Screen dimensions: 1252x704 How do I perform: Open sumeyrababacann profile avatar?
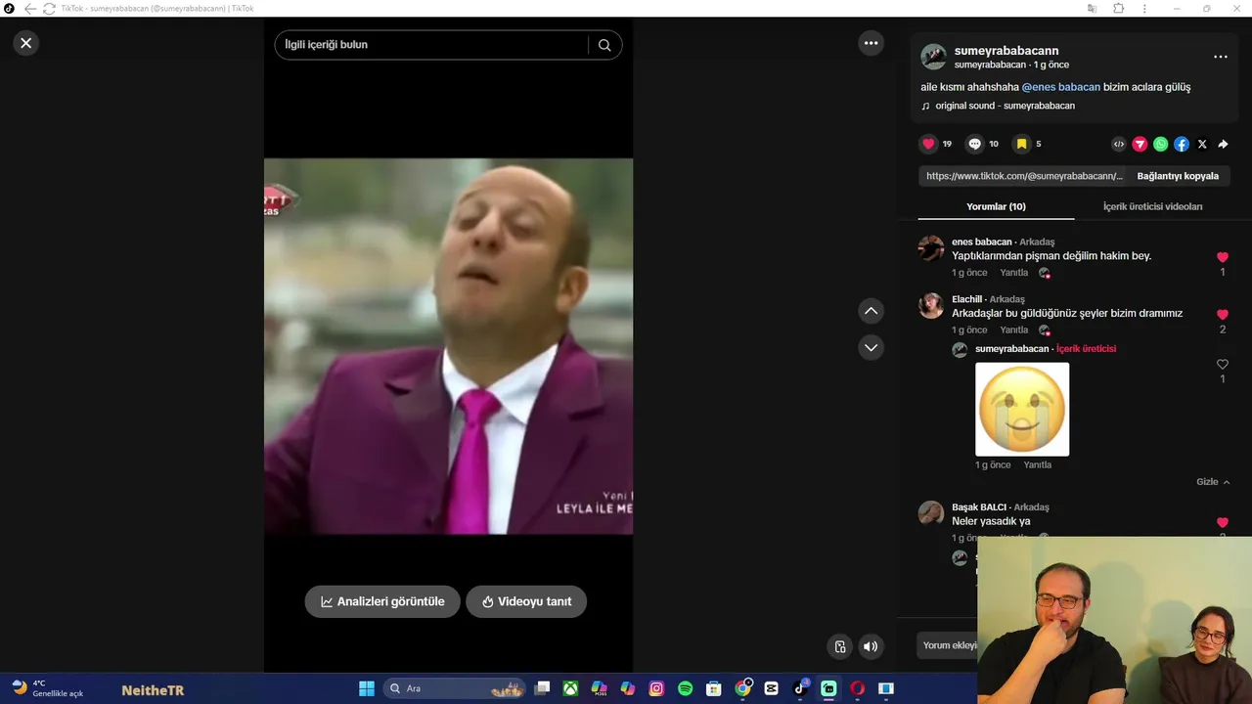(x=934, y=57)
